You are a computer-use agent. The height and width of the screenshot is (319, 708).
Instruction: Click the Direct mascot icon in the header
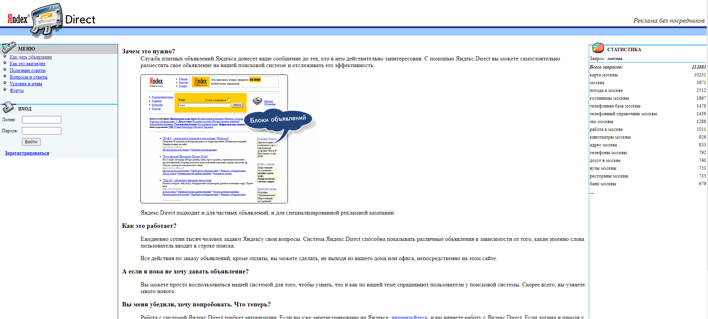pyautogui.click(x=46, y=20)
